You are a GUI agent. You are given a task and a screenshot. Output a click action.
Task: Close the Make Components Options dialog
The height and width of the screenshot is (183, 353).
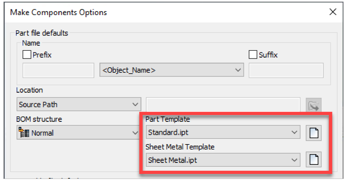click(x=333, y=12)
